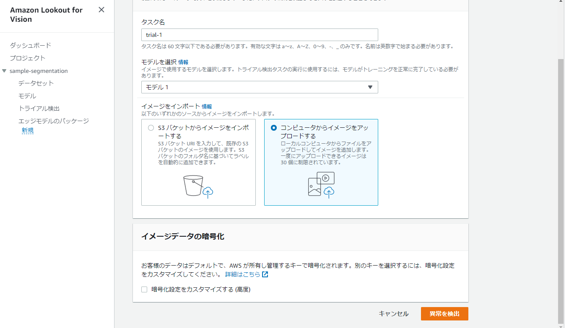Click the 新規 badge link
This screenshot has width=569, height=328.
pyautogui.click(x=28, y=130)
